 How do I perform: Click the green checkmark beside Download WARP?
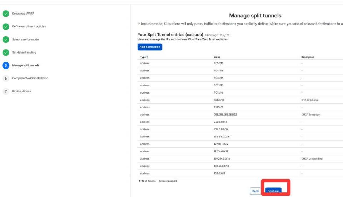pyautogui.click(x=5, y=14)
